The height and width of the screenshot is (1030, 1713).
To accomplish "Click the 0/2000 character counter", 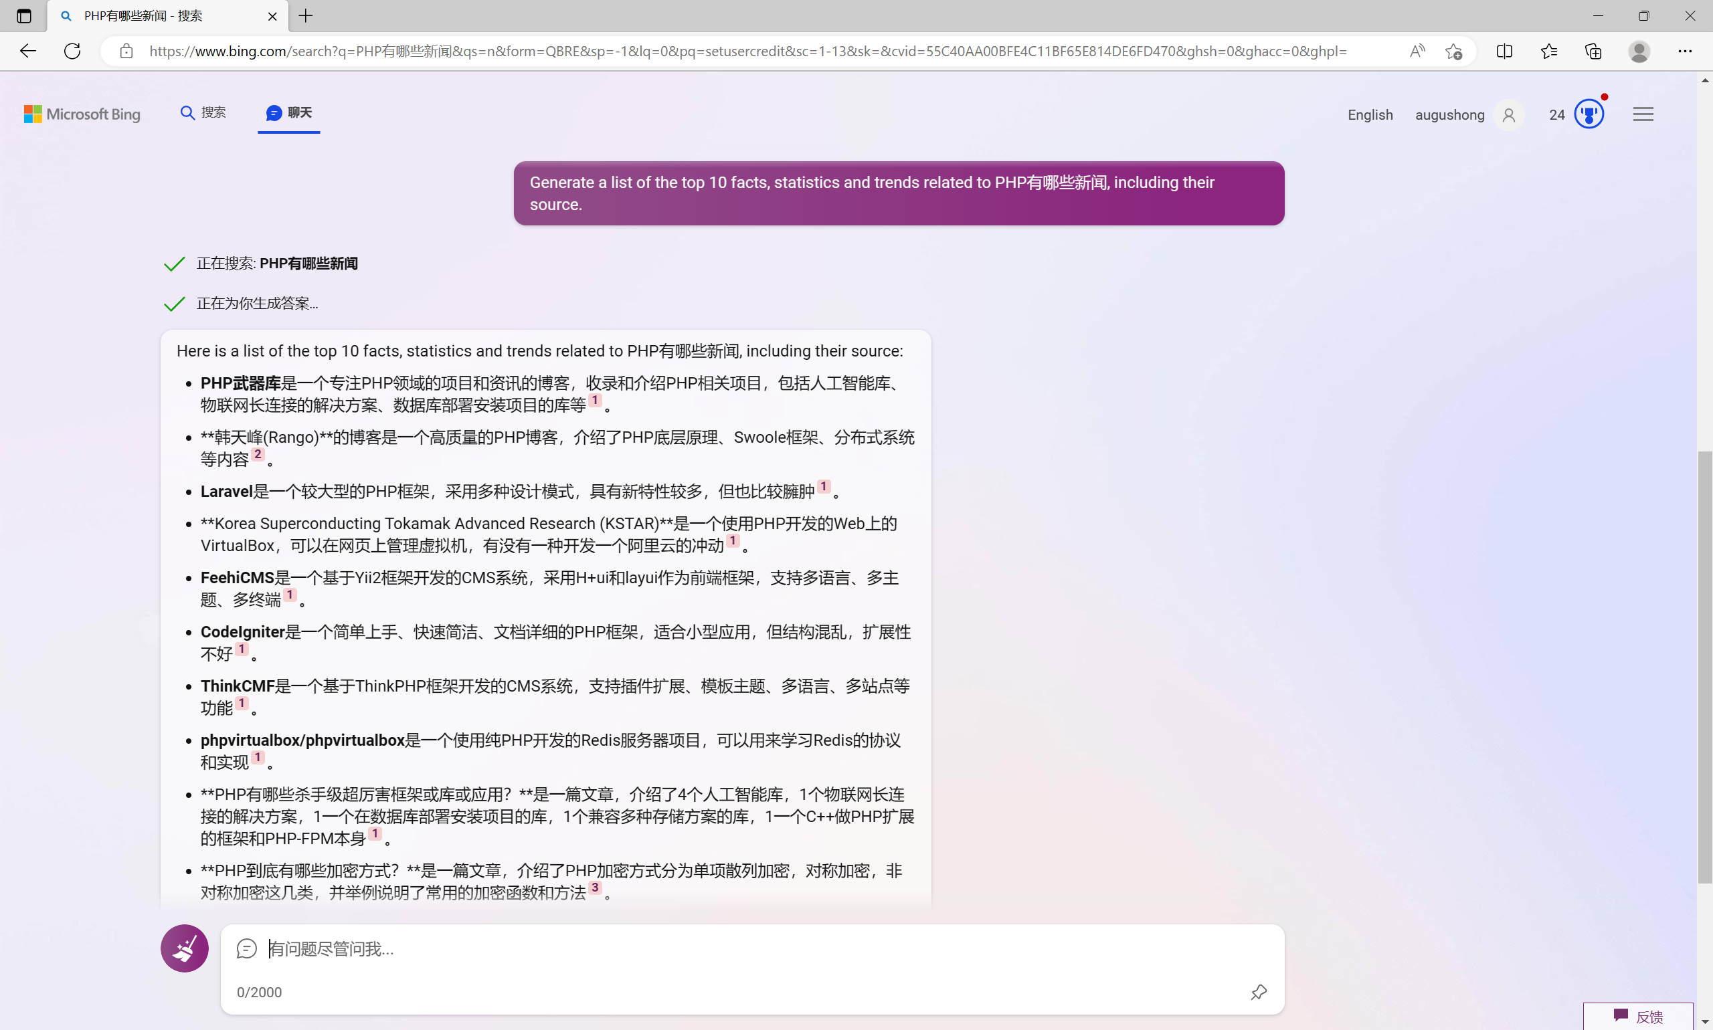I will (259, 992).
